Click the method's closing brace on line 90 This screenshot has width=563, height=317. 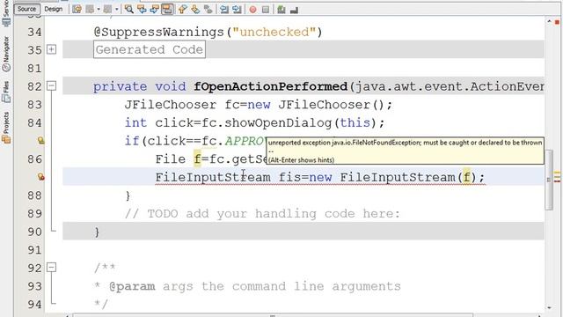click(97, 232)
